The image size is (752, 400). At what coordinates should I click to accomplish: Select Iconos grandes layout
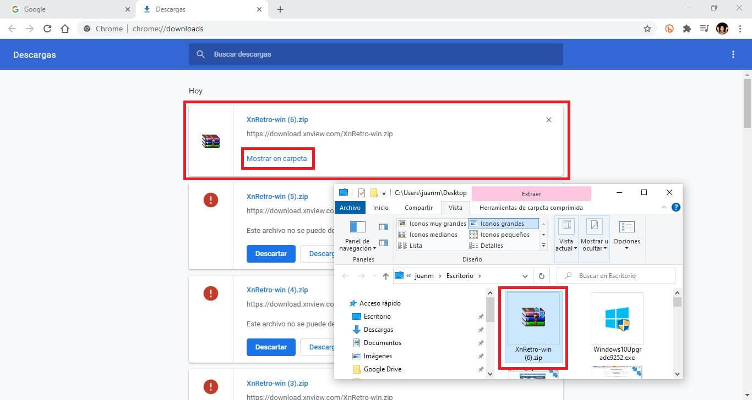(x=504, y=224)
